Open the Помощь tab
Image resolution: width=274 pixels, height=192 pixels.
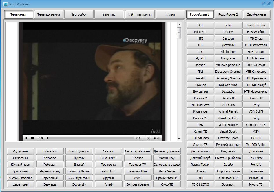tap(109, 14)
